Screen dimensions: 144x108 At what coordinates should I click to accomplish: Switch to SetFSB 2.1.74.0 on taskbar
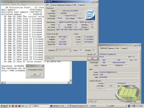click(x=59, y=106)
